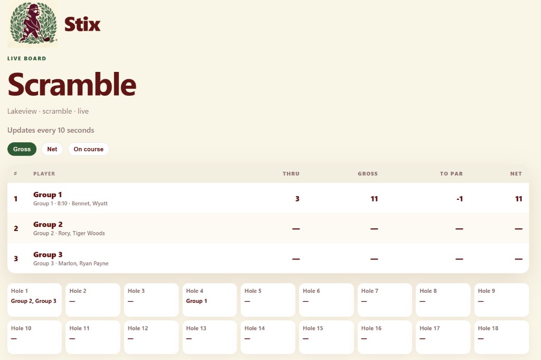Open the Group 2 leaderboard row
The image size is (541, 360).
point(268,228)
